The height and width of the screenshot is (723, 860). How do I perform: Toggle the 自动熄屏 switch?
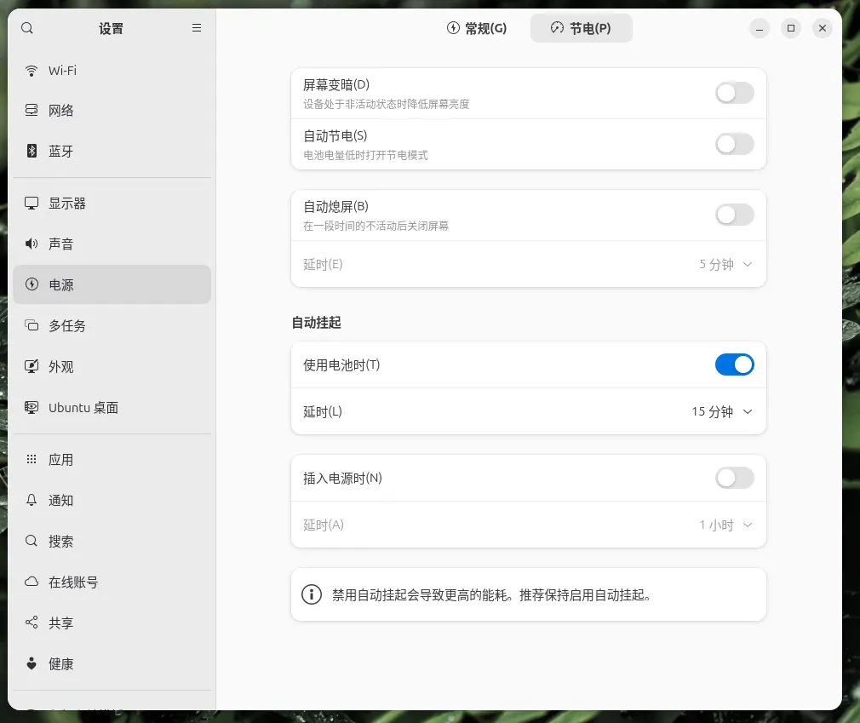pyautogui.click(x=734, y=215)
